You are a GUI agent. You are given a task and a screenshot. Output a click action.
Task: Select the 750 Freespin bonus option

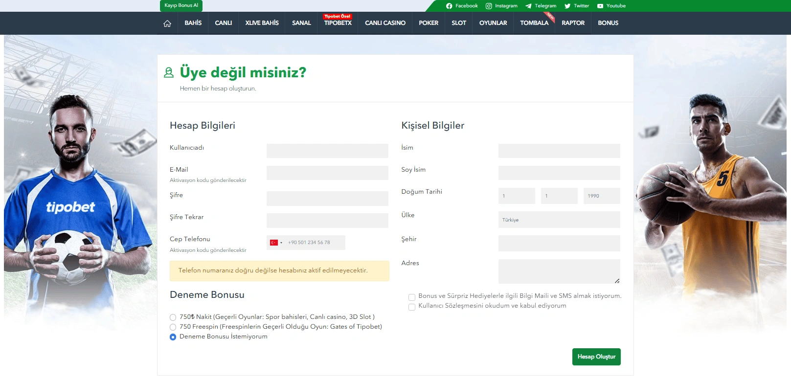point(173,327)
